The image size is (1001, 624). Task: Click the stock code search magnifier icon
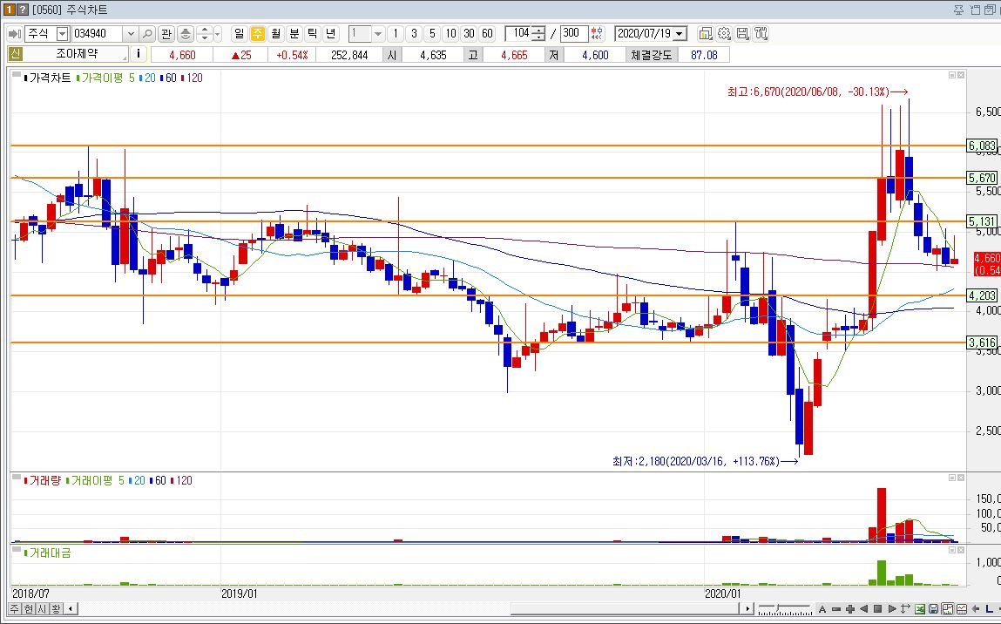147,33
